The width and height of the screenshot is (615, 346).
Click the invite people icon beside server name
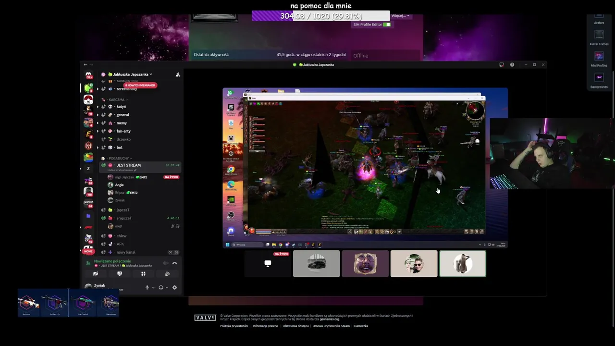tap(177, 74)
